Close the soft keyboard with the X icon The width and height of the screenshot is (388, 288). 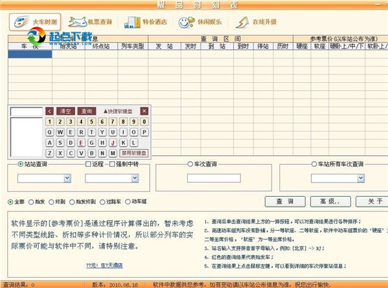[x=144, y=111]
